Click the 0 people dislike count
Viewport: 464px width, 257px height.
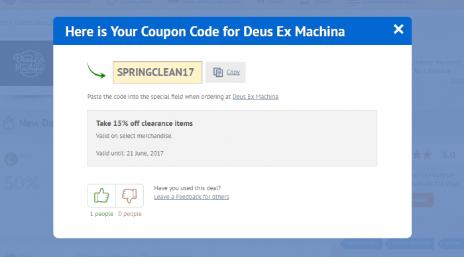tap(130, 213)
